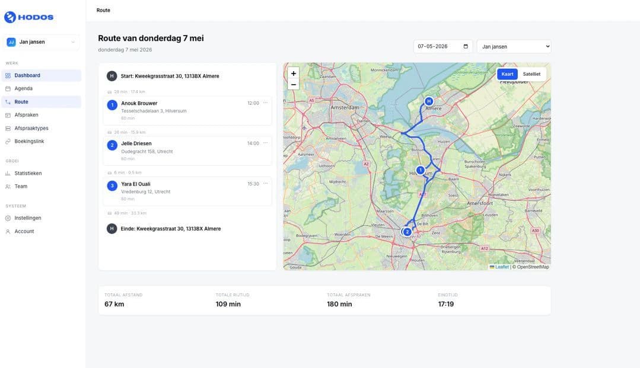This screenshot has height=368, width=640.
Task: Click the 14:00 time of Jelle Driesen
Action: [x=253, y=143]
